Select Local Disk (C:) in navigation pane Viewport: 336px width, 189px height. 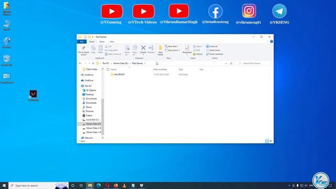(92, 120)
